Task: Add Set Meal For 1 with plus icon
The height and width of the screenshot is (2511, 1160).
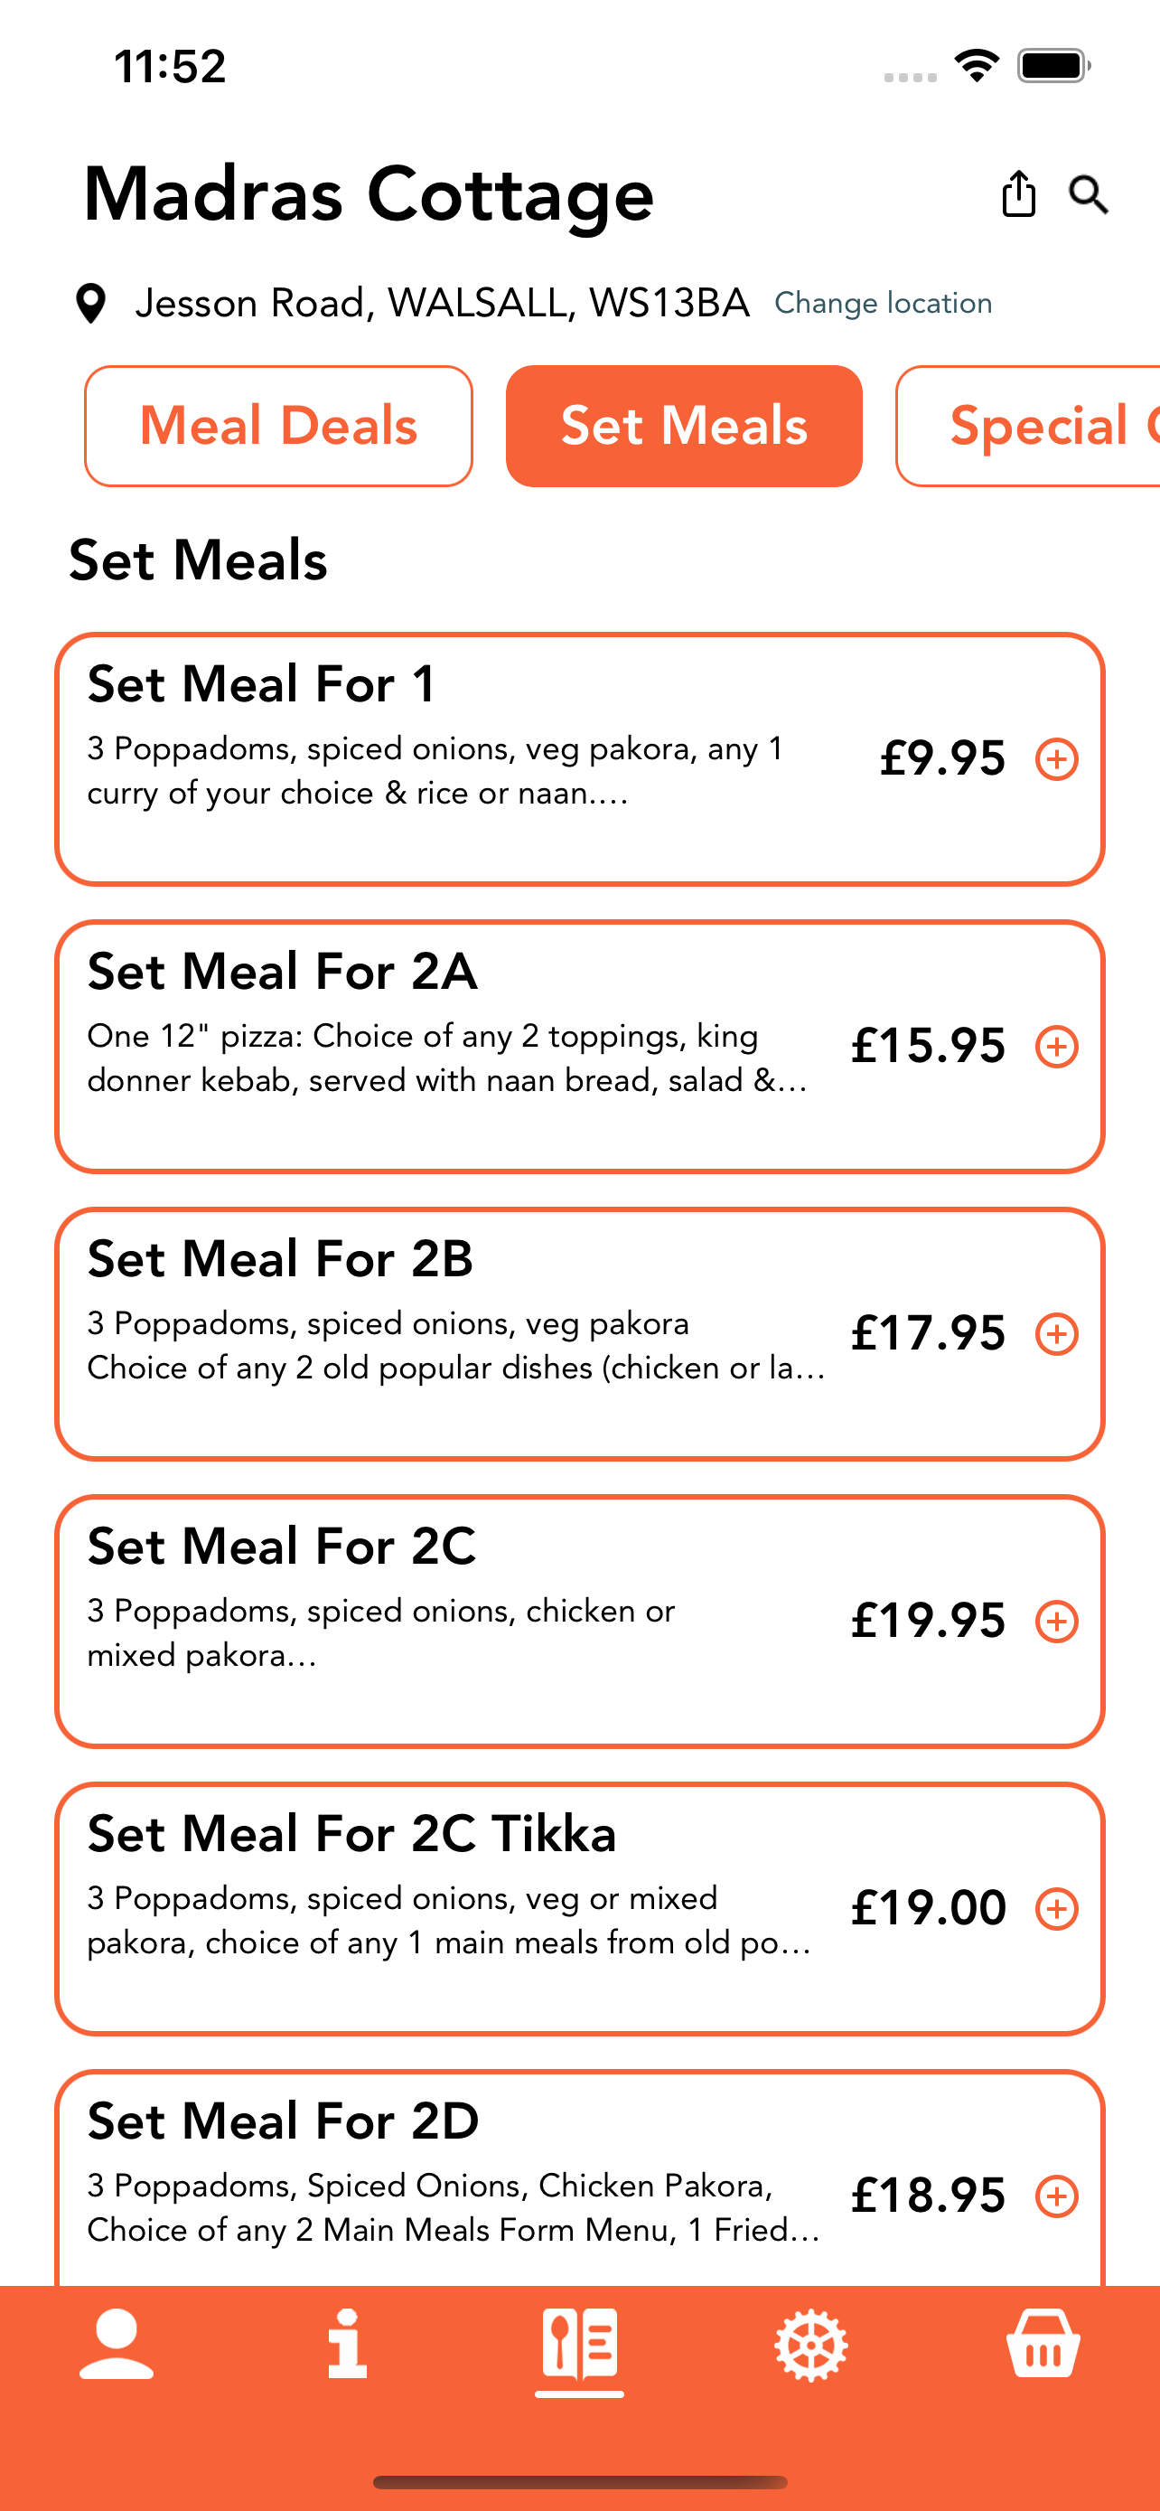Action: pyautogui.click(x=1057, y=759)
